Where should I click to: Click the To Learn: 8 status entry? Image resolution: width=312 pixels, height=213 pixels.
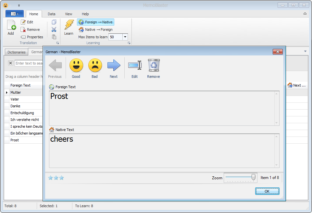pos(84,206)
